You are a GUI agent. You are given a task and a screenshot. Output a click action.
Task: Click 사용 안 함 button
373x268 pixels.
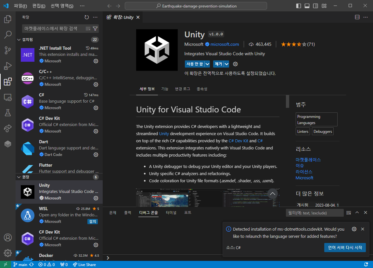(x=195, y=64)
